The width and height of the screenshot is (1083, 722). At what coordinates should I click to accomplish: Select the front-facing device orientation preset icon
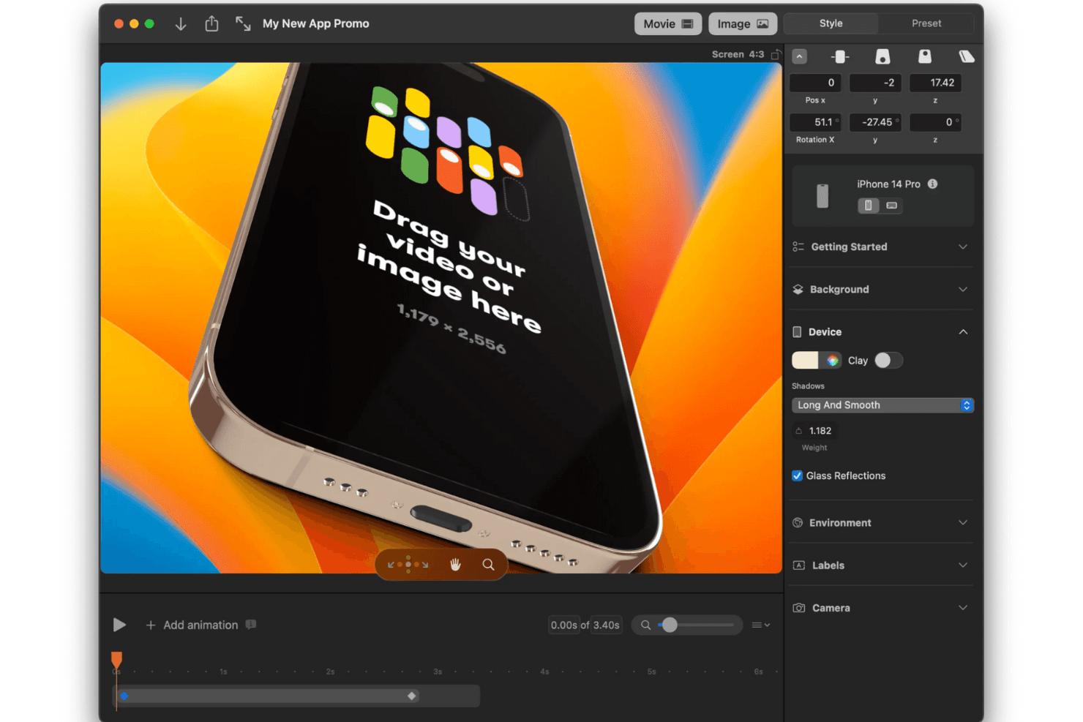click(840, 56)
